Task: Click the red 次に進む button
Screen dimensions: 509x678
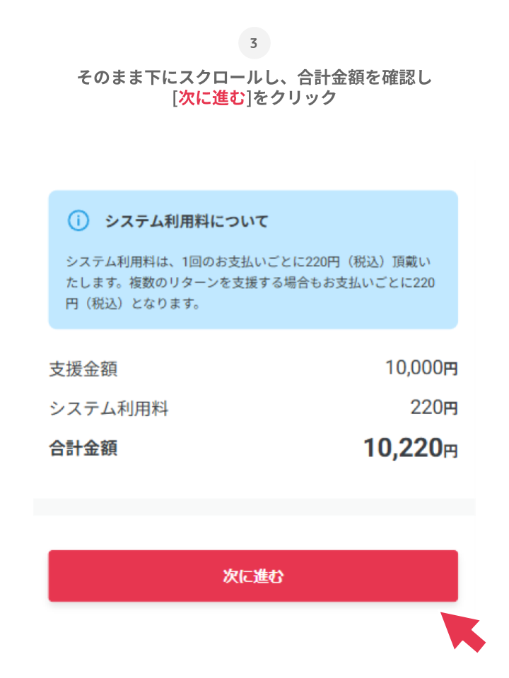Action: [253, 576]
